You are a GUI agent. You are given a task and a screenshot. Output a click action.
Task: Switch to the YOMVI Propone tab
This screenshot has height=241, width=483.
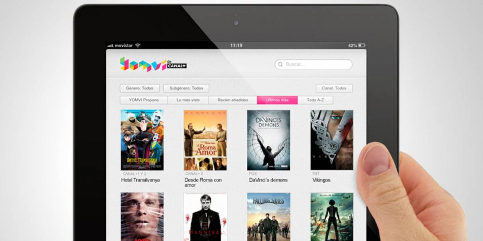coord(144,100)
